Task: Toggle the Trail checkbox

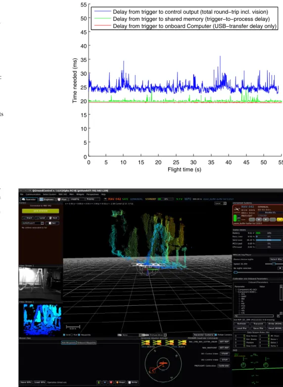Action: [x=72, y=335]
